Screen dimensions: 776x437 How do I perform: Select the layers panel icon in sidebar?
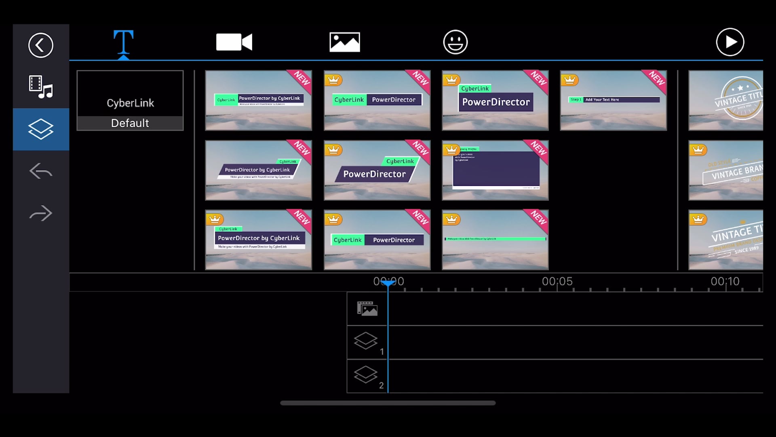pos(41,129)
